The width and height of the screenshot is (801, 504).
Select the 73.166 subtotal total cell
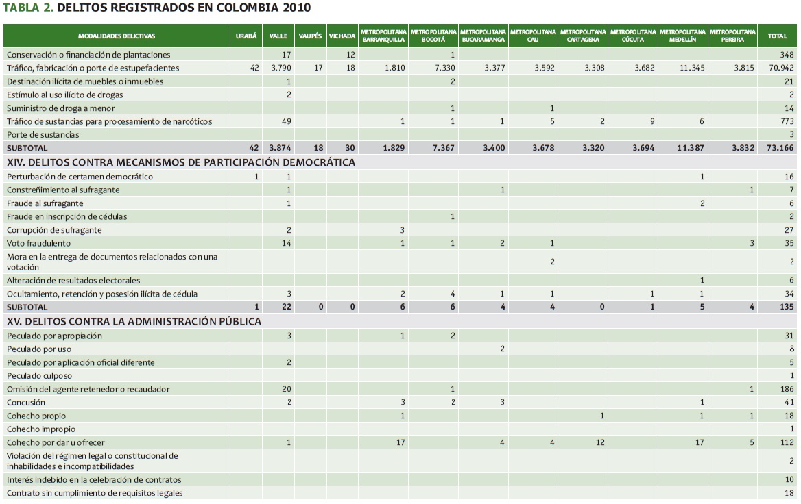click(781, 148)
